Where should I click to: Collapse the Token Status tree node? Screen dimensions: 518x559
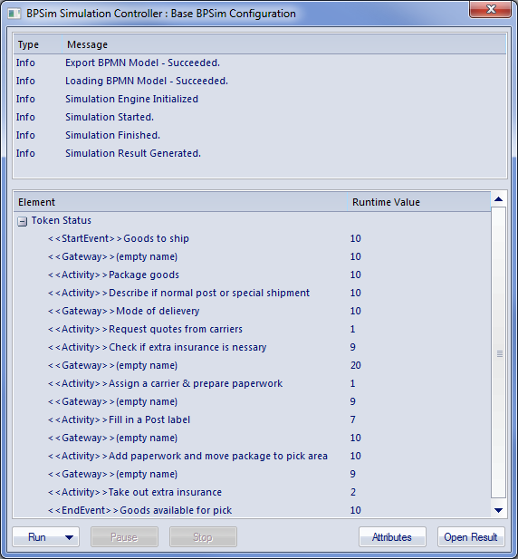click(x=22, y=221)
